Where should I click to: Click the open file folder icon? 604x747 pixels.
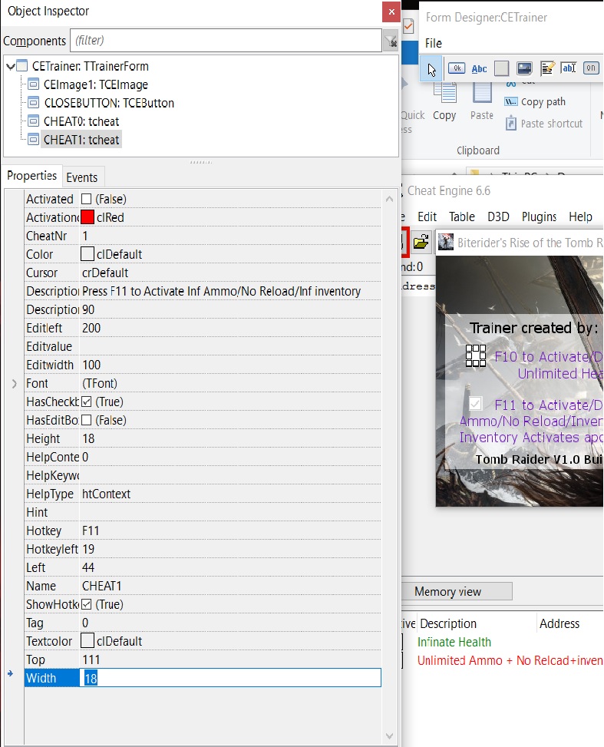[x=420, y=243]
